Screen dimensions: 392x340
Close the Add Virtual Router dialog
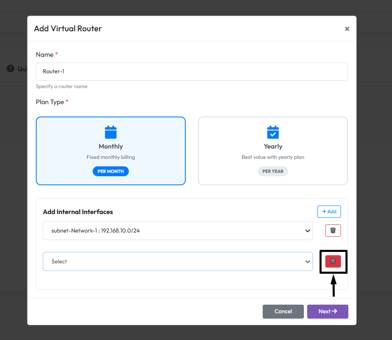[347, 29]
